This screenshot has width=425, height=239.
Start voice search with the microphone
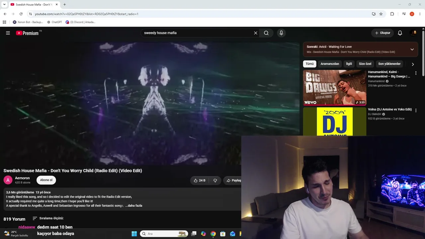click(281, 33)
